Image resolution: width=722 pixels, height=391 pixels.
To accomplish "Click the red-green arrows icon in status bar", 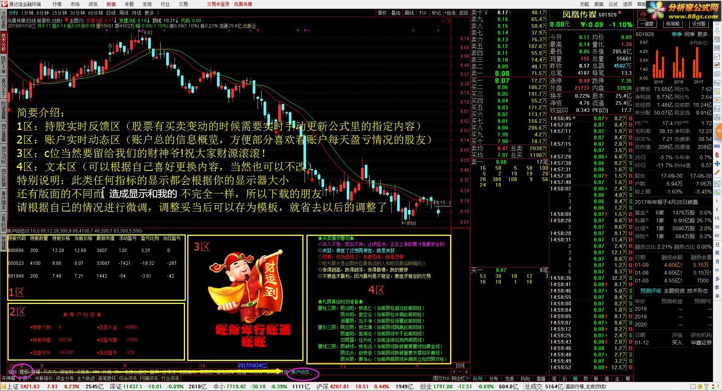I will (713, 386).
